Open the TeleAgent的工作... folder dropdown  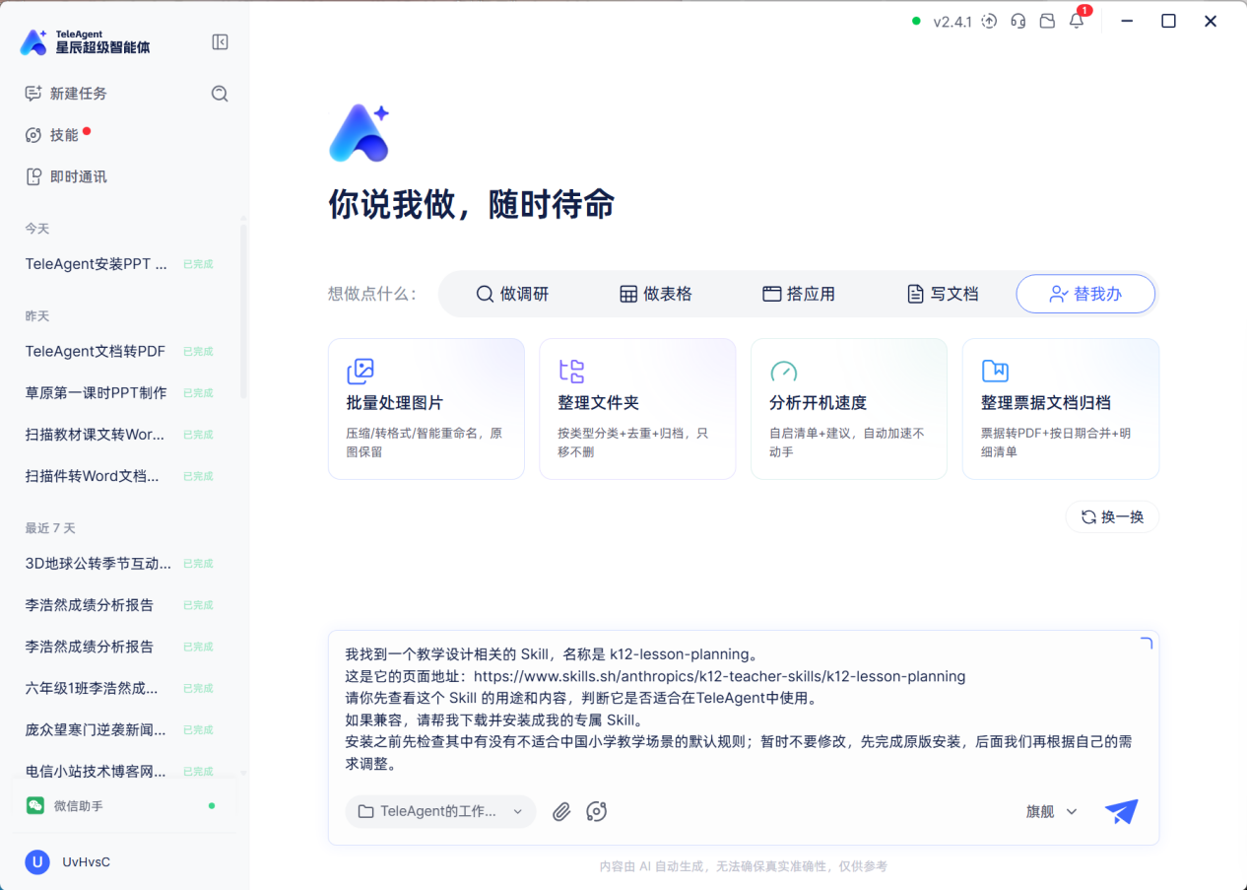[440, 811]
